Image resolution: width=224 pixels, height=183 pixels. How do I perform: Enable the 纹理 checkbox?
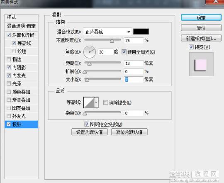[x=14, y=51]
